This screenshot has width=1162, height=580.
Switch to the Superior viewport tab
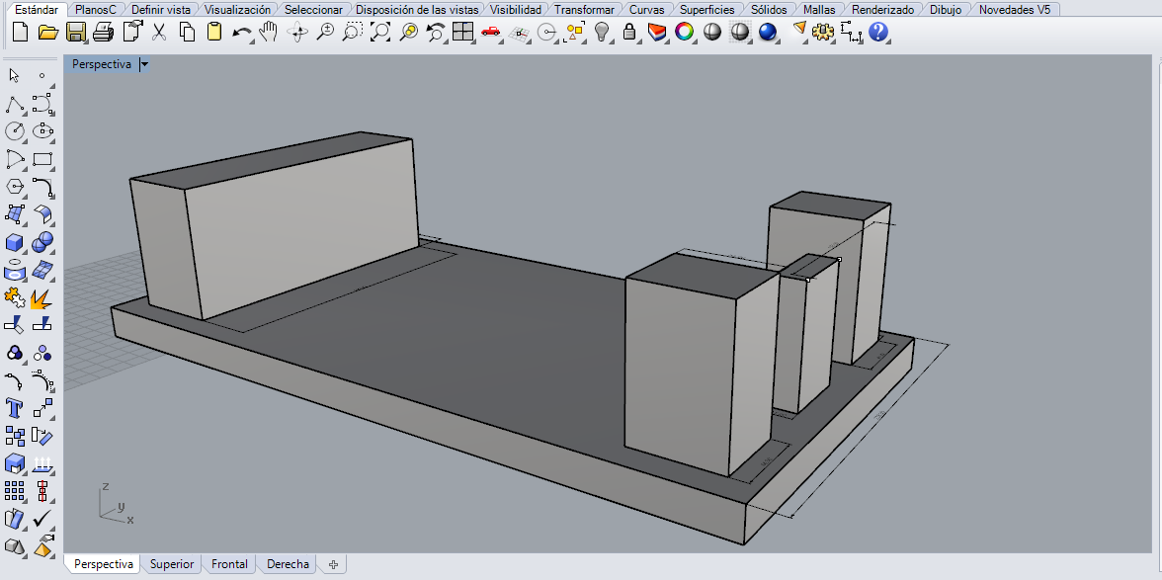172,564
